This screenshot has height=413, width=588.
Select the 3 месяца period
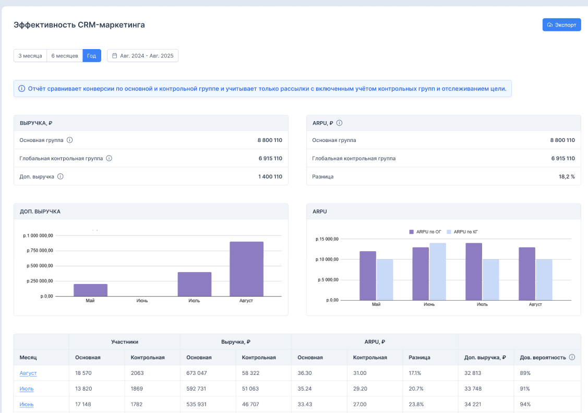click(30, 56)
